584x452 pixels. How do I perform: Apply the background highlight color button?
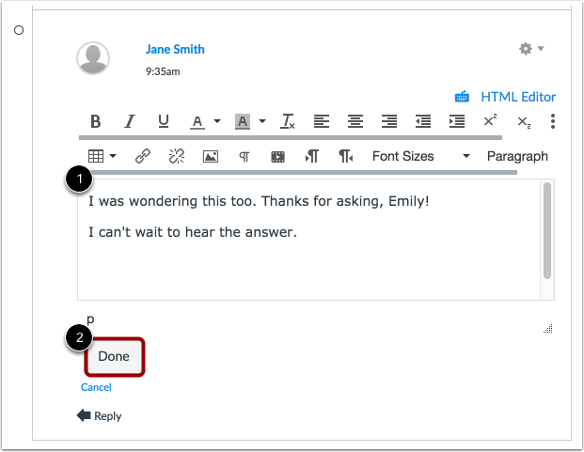pyautogui.click(x=243, y=121)
